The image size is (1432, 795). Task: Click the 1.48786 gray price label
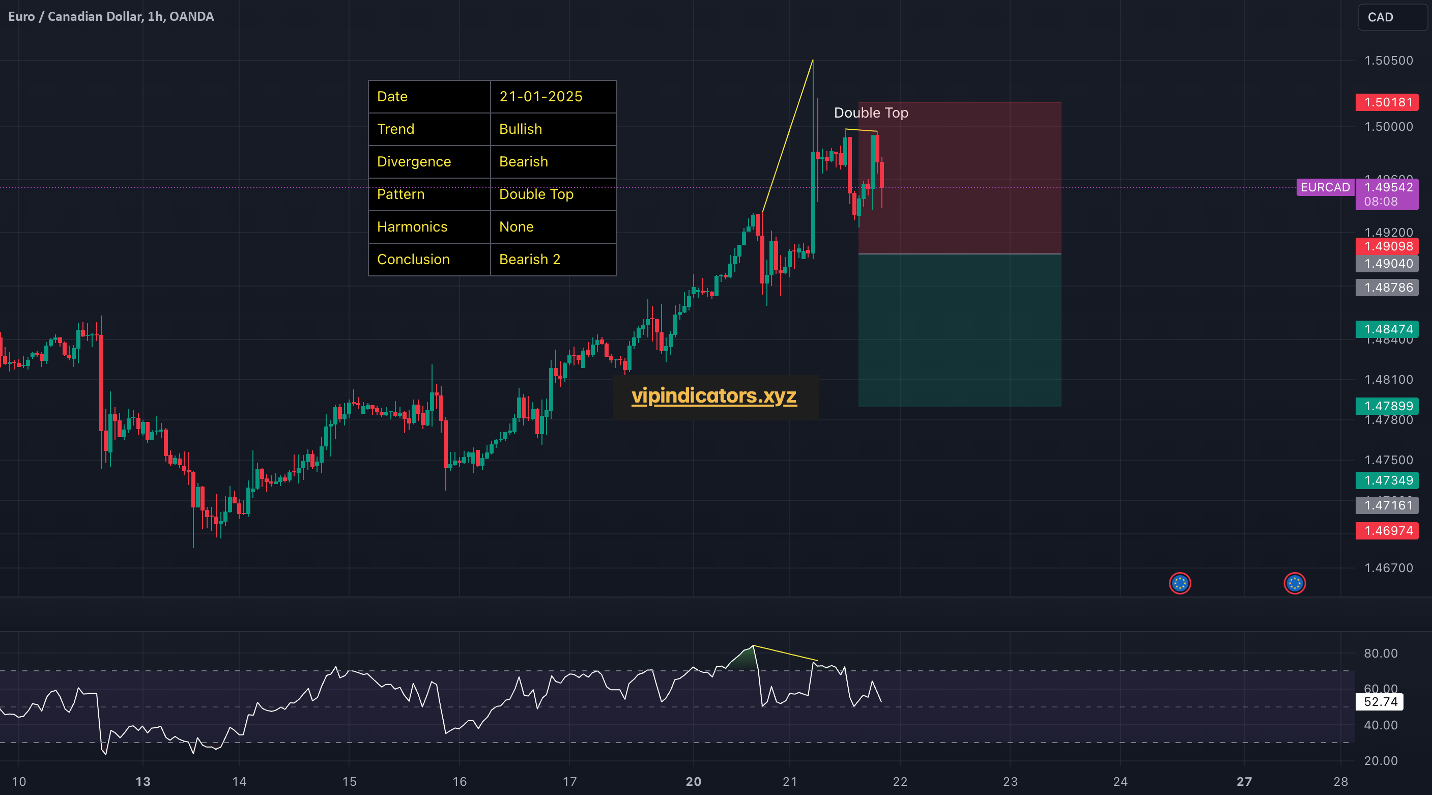1387,288
